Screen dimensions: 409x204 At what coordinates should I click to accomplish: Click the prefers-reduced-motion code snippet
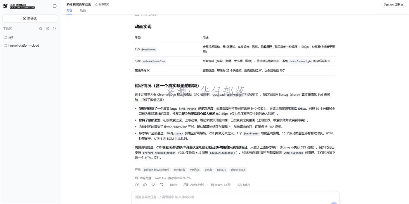pos(159,153)
